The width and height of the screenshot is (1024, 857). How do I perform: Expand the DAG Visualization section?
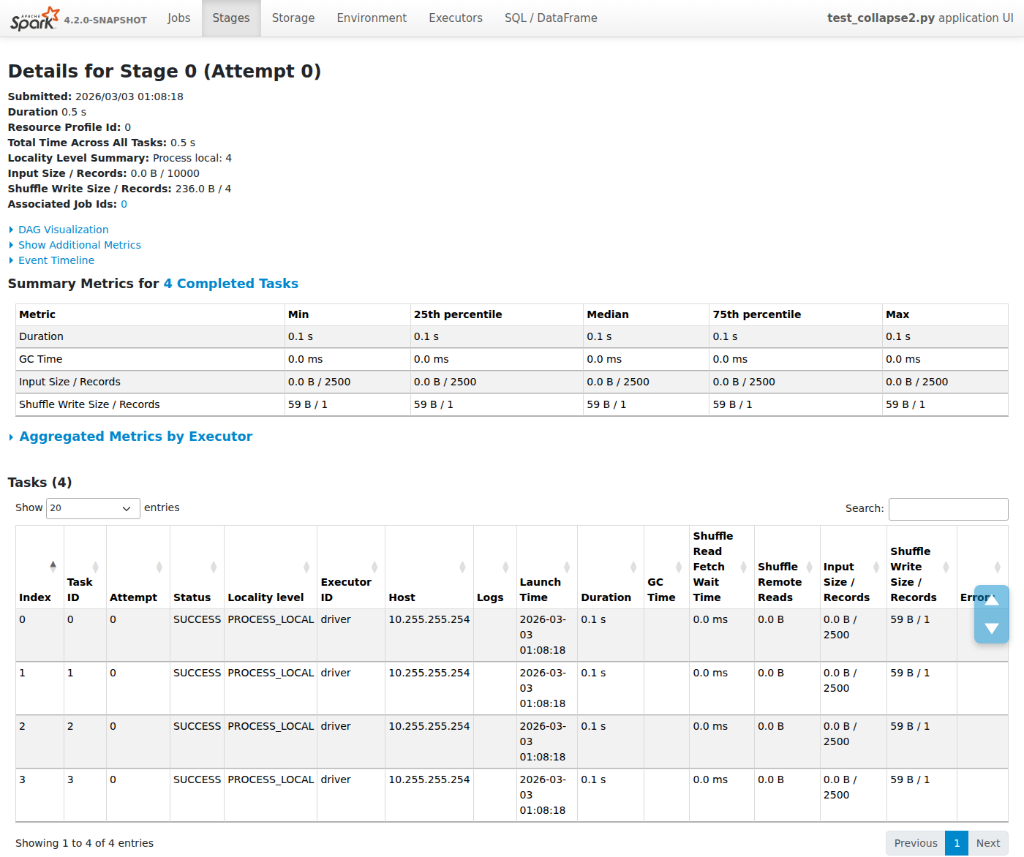pyautogui.click(x=63, y=230)
